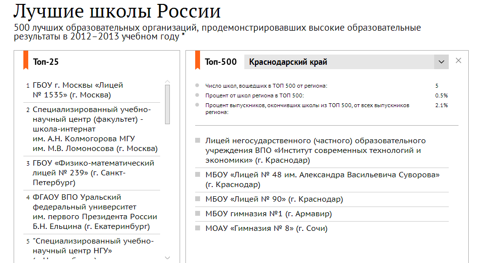Click square bullet beside Лицей № 90

(198, 199)
